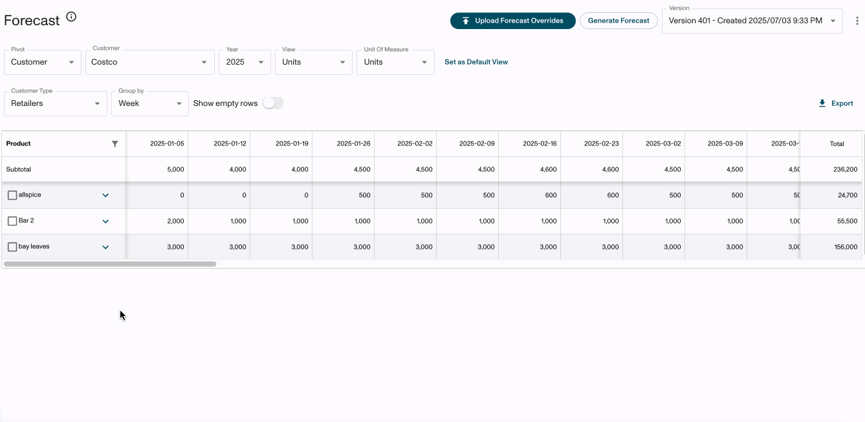Open the Pivot dropdown

pos(43,62)
